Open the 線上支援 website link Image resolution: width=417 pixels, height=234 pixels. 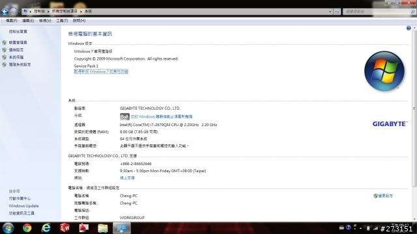point(127,177)
